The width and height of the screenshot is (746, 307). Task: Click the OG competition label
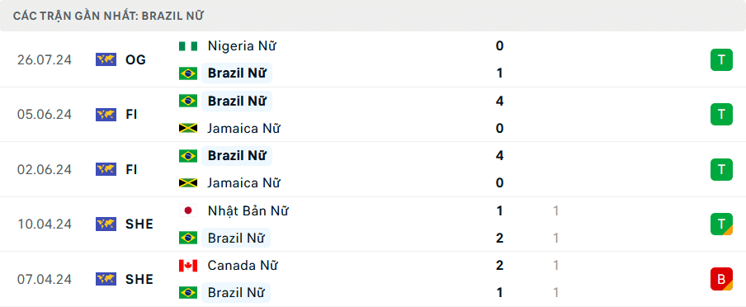pos(135,59)
